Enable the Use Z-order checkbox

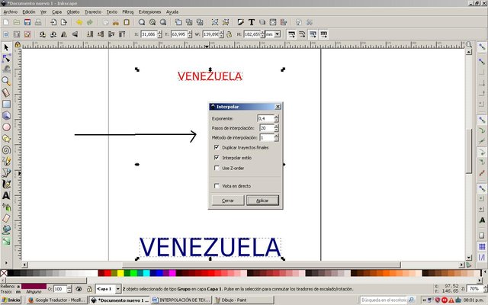(x=217, y=168)
